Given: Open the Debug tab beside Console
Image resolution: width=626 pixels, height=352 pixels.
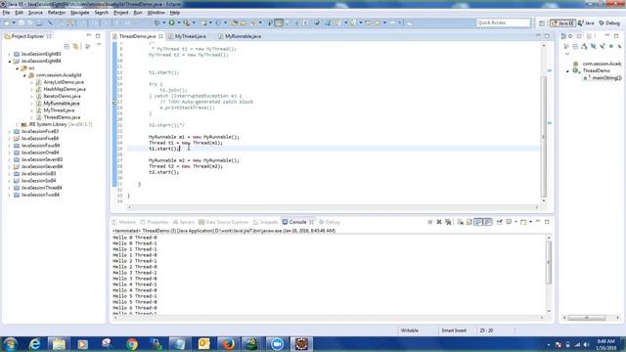Looking at the screenshot, I should point(330,222).
